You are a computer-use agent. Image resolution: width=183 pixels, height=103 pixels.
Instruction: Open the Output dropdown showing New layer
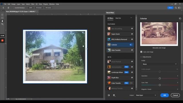click(146, 95)
